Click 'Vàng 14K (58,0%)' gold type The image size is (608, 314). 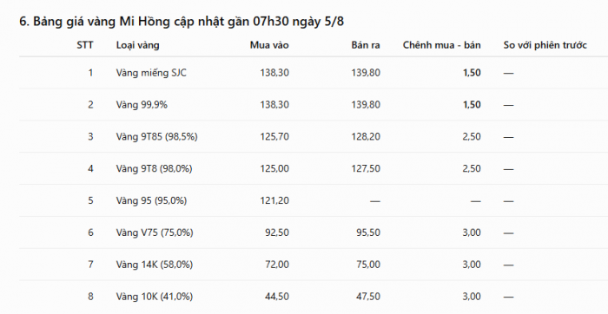(x=155, y=265)
